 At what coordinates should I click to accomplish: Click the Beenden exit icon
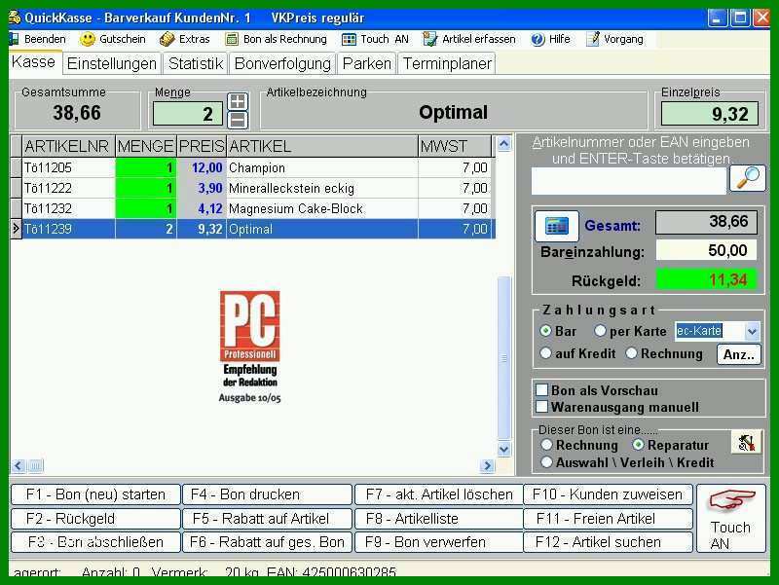(14, 39)
